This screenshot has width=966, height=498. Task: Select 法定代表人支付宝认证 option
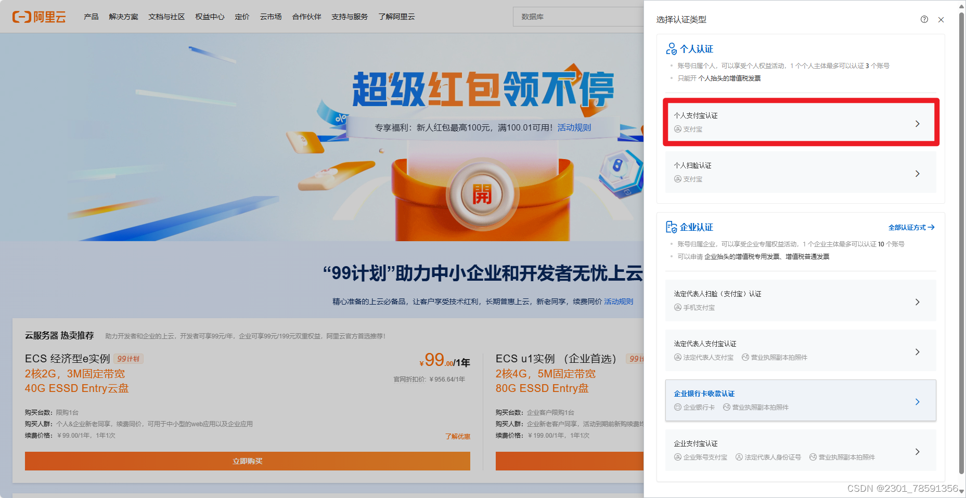coord(801,350)
